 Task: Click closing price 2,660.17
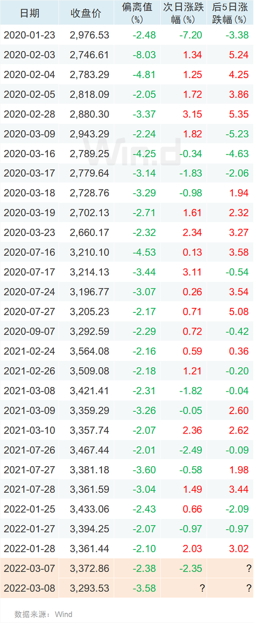coord(90,233)
